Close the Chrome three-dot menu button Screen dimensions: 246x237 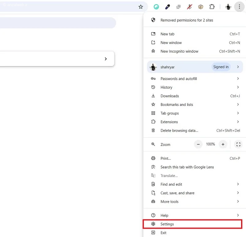[239, 7]
